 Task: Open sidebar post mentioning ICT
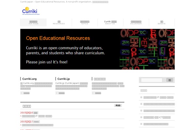click(157, 117)
